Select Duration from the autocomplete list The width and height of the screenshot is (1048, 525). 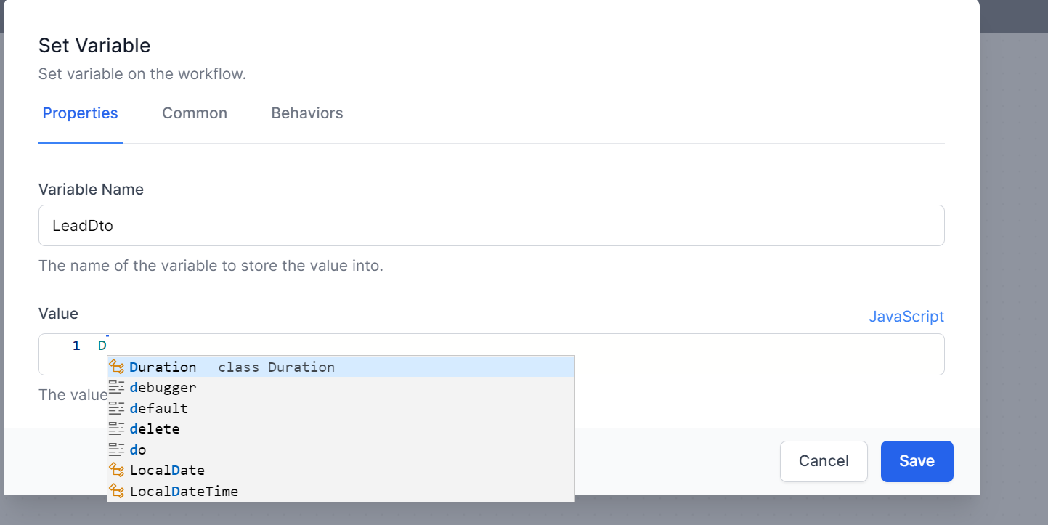point(162,367)
